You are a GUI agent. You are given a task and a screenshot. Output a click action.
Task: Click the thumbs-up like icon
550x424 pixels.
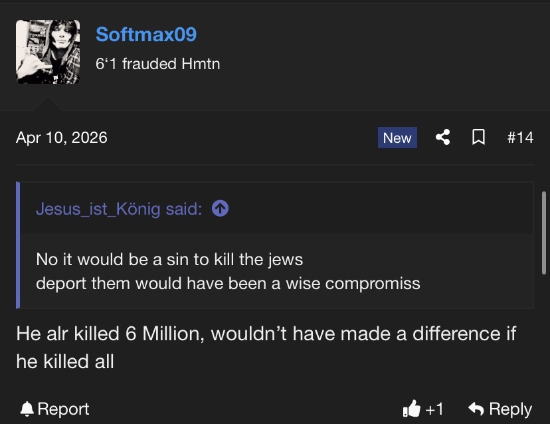tap(412, 409)
